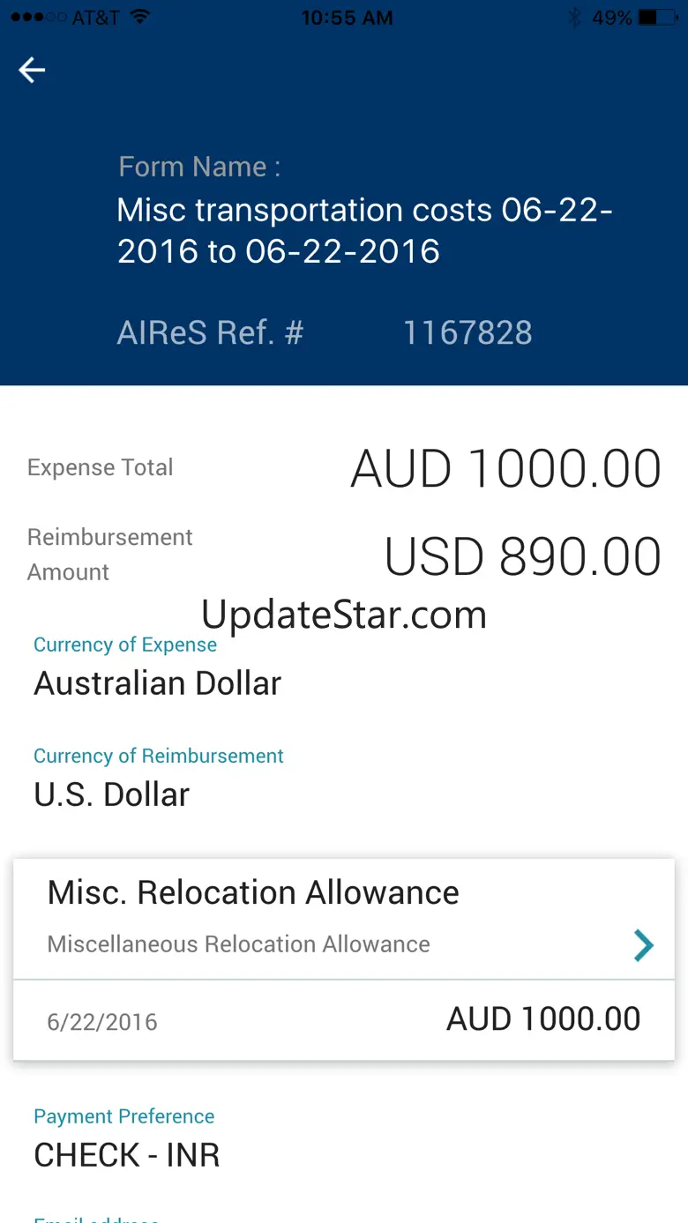
Task: Tap the Miscellaneous Relocation Allowance subtitle
Action: point(238,944)
